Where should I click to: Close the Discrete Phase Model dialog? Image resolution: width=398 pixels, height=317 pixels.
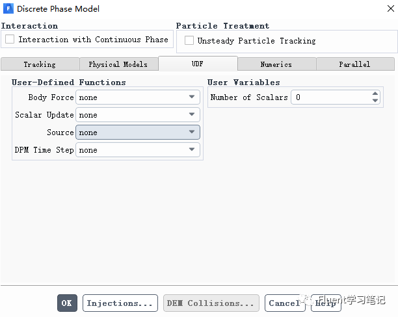tap(390, 8)
